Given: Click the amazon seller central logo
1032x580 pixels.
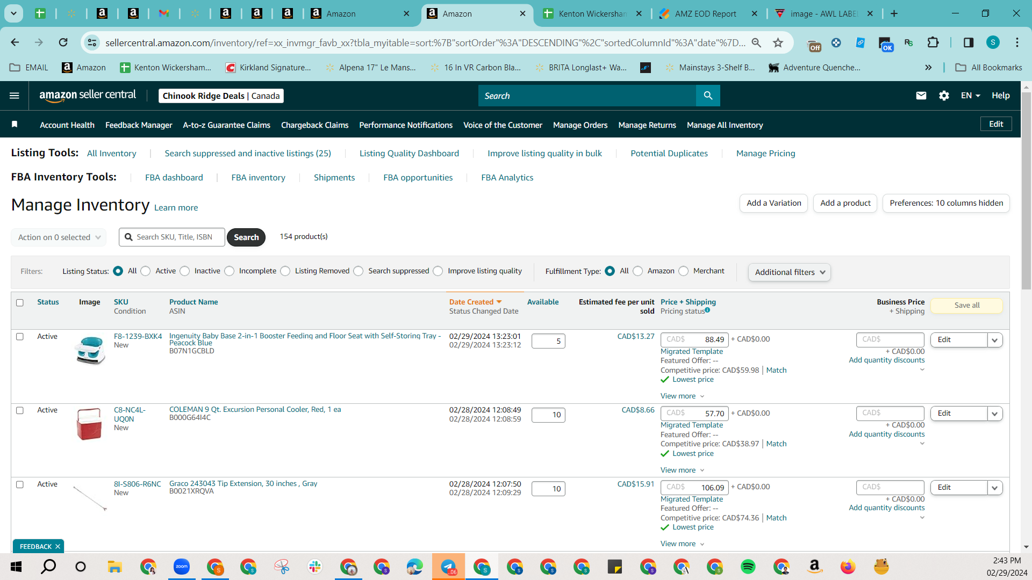Looking at the screenshot, I should point(88,96).
